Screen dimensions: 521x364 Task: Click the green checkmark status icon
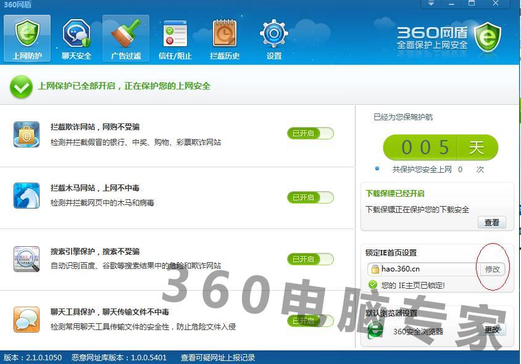21,87
